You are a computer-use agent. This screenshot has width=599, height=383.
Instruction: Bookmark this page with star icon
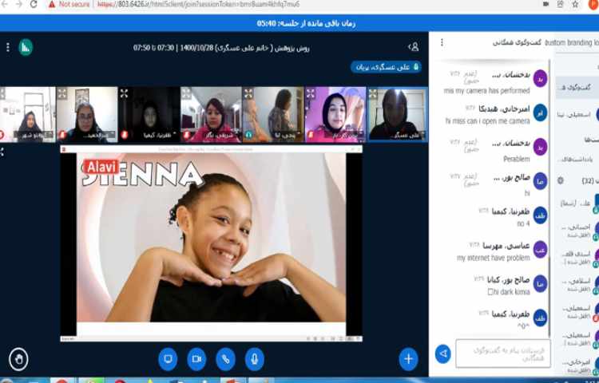tap(575, 4)
